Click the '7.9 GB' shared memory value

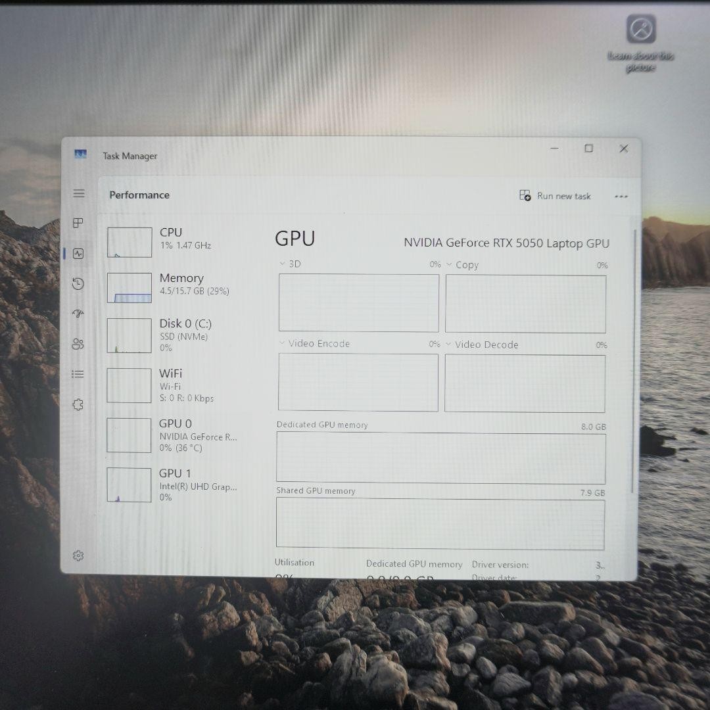pos(593,492)
